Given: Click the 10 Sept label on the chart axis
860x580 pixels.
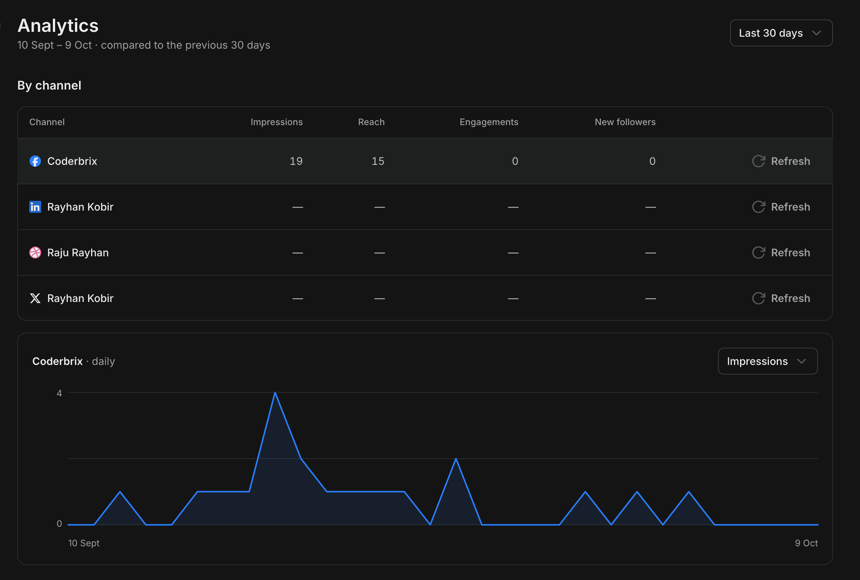Looking at the screenshot, I should click(84, 543).
